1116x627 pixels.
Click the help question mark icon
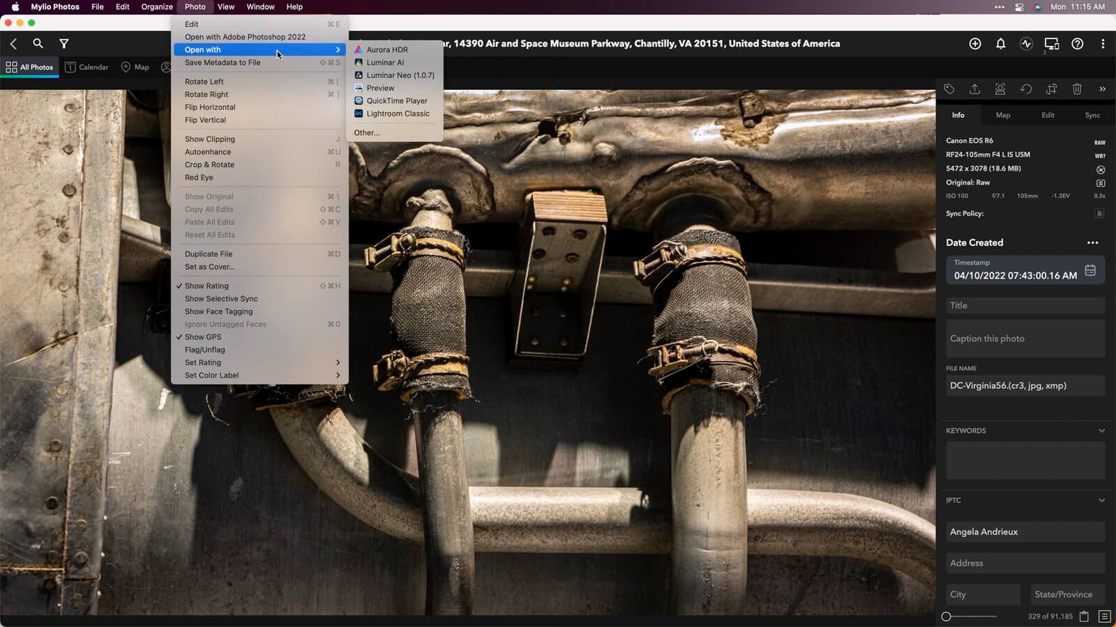tap(1078, 44)
